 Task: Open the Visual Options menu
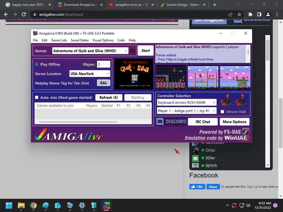[x=103, y=40]
